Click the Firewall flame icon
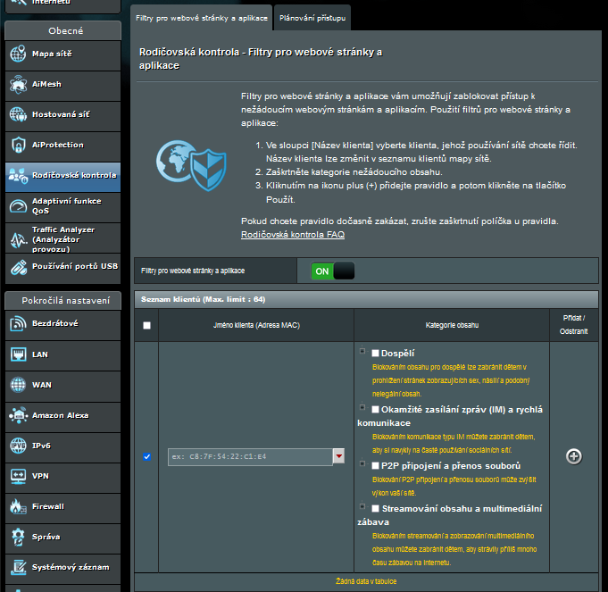 click(19, 506)
